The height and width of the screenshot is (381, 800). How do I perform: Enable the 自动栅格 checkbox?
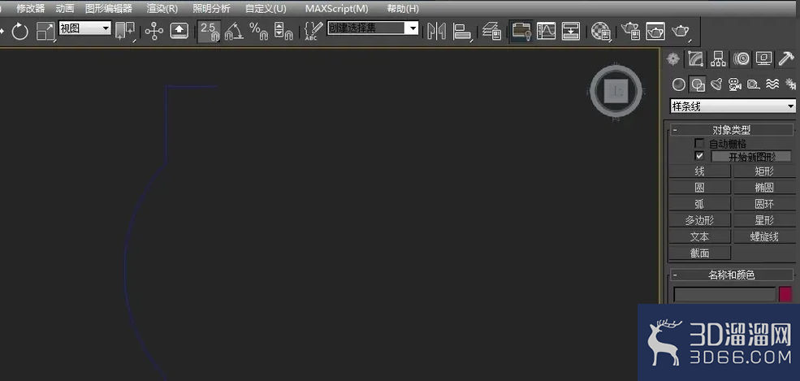click(699, 143)
